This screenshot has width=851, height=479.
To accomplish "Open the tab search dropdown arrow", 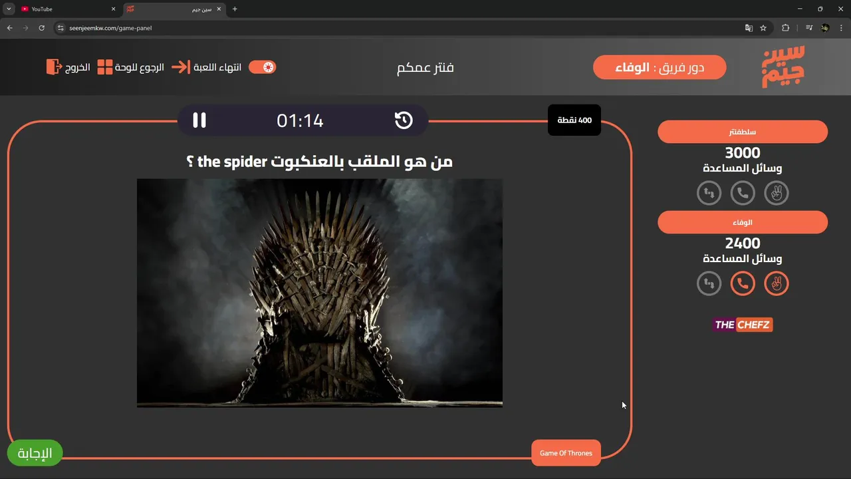I will pyautogui.click(x=9, y=9).
